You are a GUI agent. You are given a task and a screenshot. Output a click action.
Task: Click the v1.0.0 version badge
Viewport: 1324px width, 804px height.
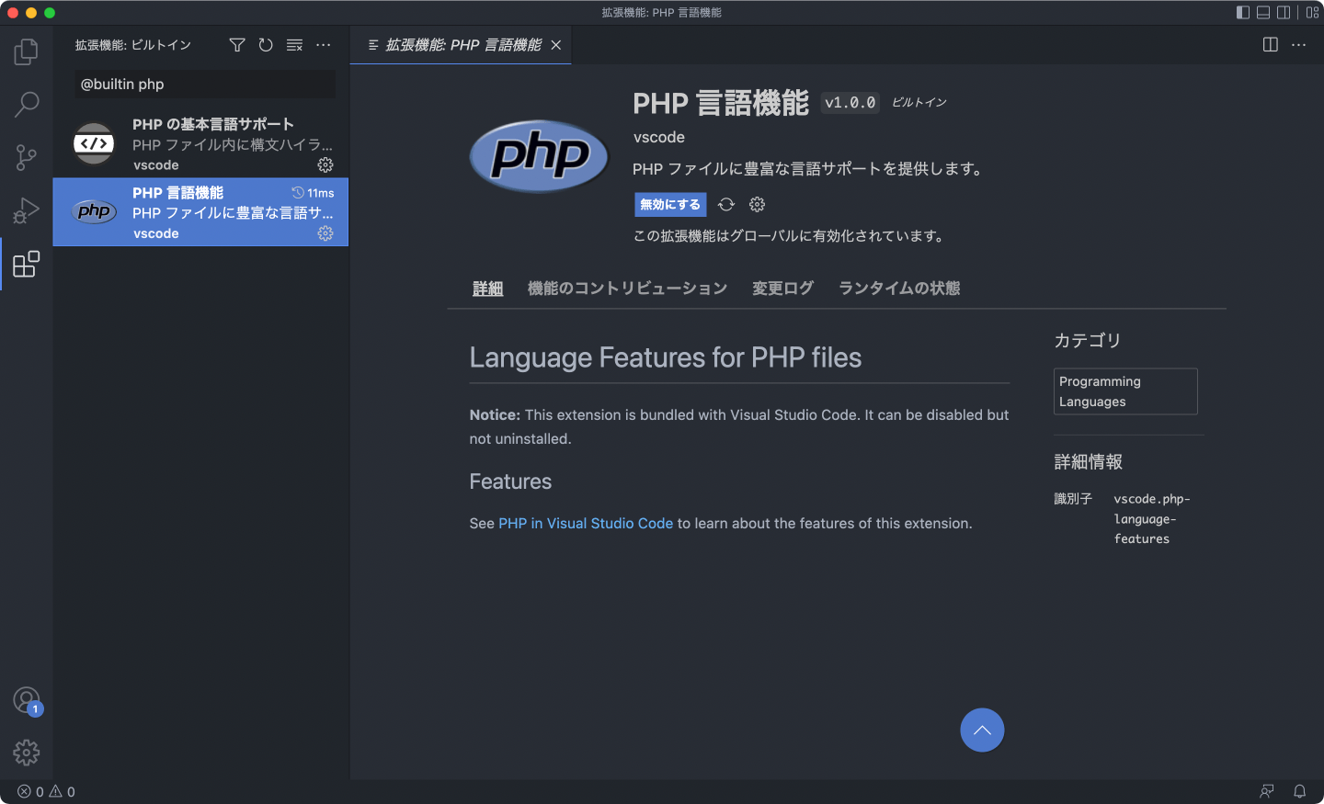[850, 103]
